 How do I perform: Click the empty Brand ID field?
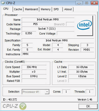point(70,24)
